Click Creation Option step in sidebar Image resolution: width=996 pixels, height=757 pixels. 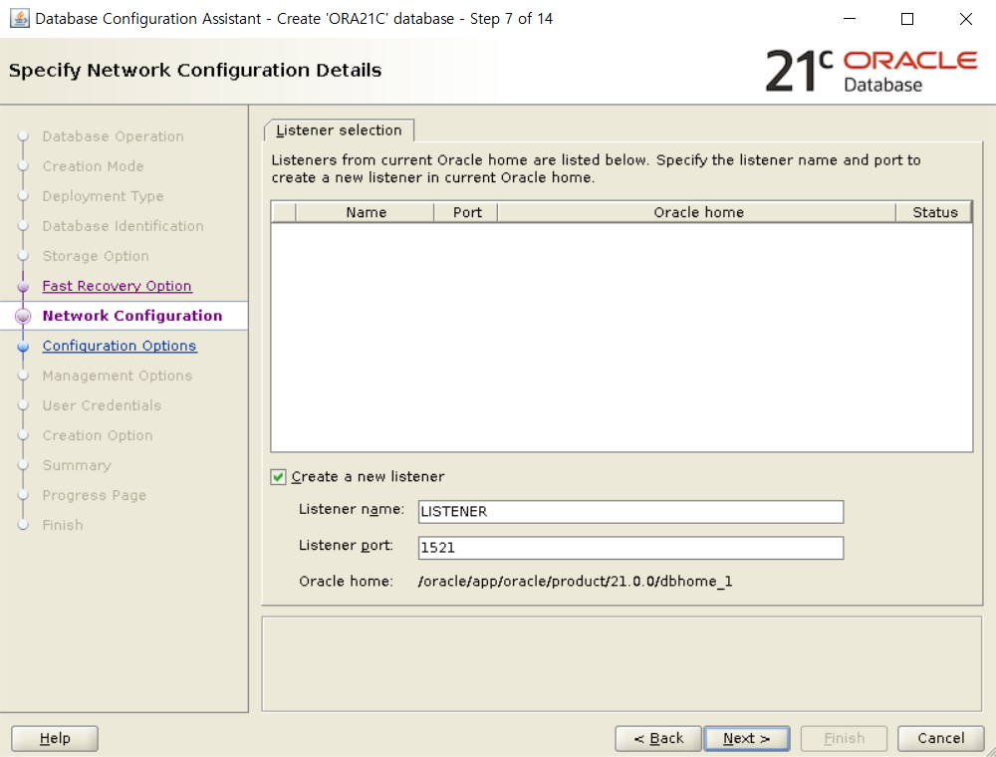click(x=98, y=435)
